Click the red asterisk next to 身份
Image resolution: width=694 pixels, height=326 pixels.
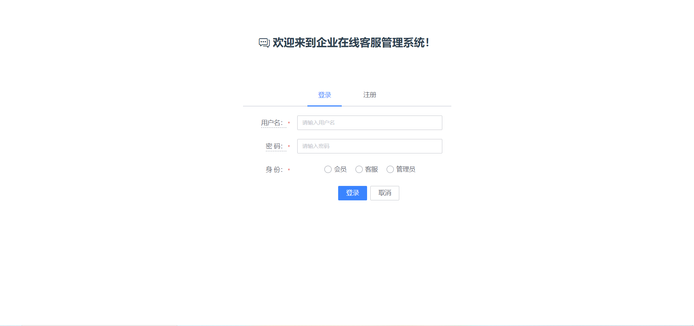(x=289, y=170)
